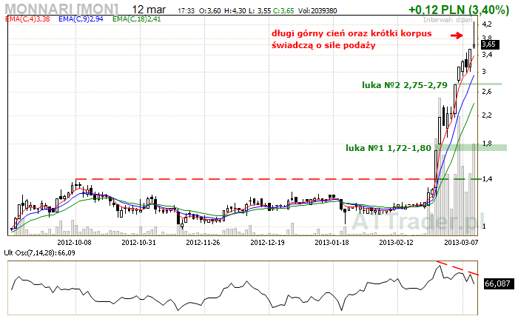The image size is (518, 319).
Task: Click the 2013-03-07 date axis label
Action: pos(461,242)
